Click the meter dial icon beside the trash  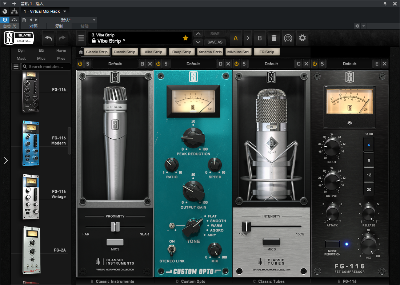[288, 38]
